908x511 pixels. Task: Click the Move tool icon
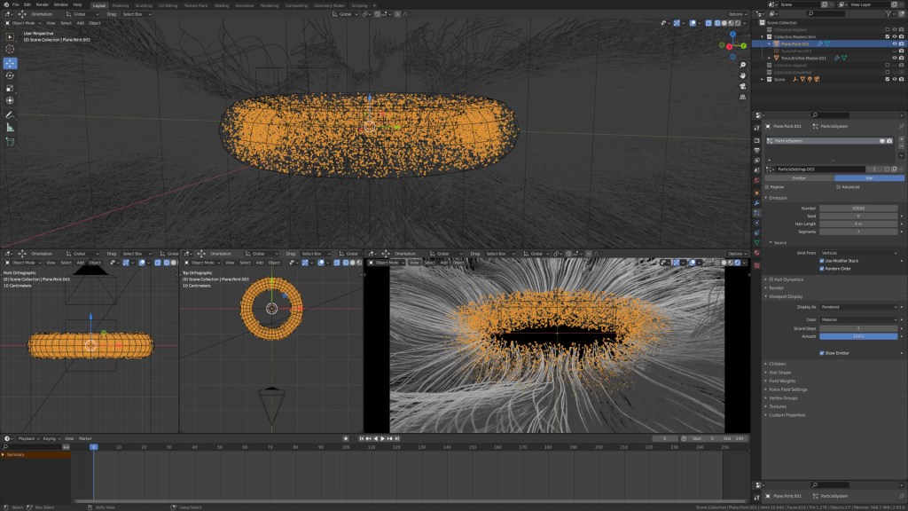[x=10, y=63]
